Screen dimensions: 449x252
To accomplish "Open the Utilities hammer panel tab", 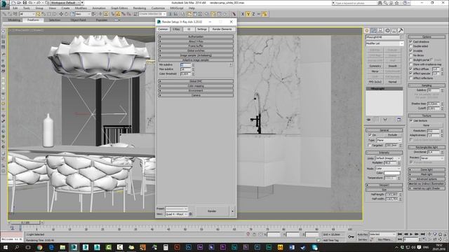I will click(x=401, y=30).
